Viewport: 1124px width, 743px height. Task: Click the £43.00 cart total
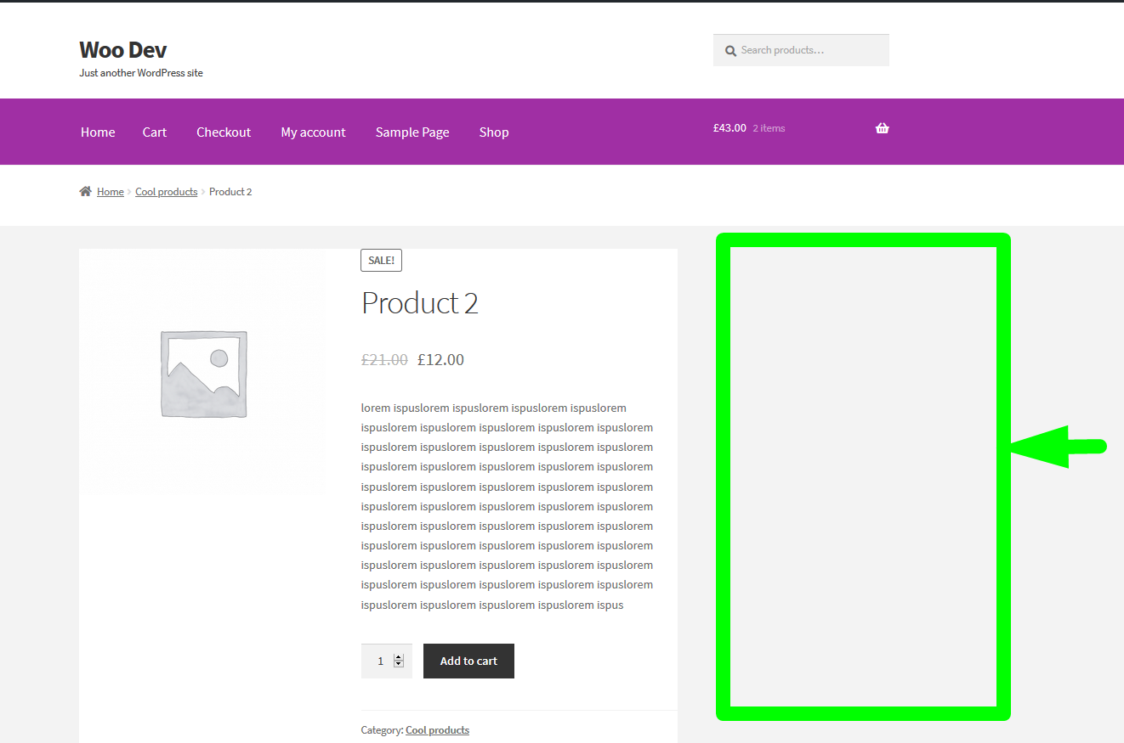tap(729, 128)
